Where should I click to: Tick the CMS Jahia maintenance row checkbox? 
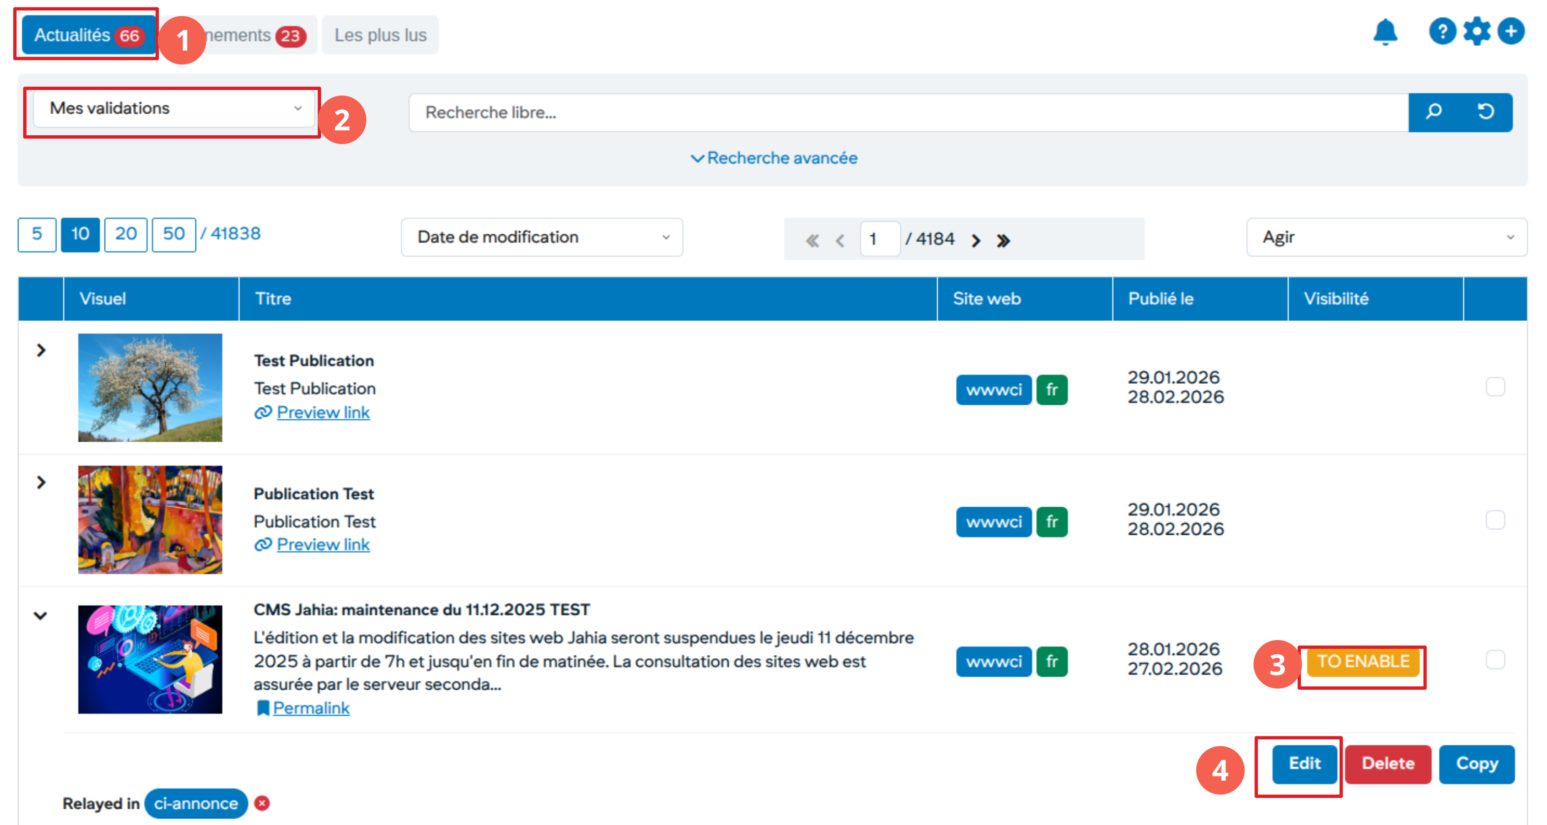1495,659
